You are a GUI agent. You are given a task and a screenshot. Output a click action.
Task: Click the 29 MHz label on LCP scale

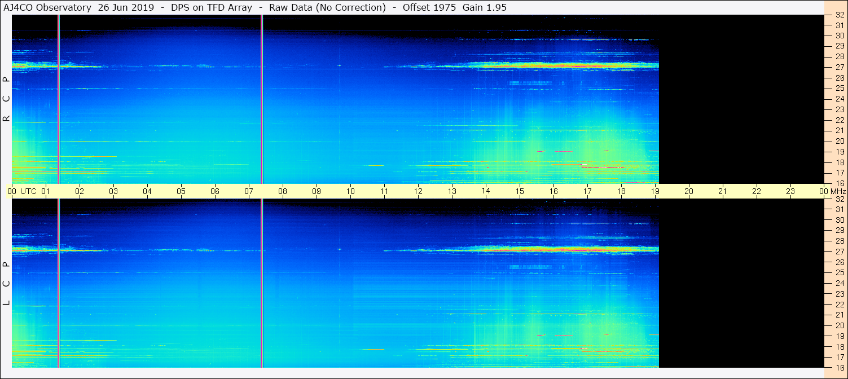point(840,230)
